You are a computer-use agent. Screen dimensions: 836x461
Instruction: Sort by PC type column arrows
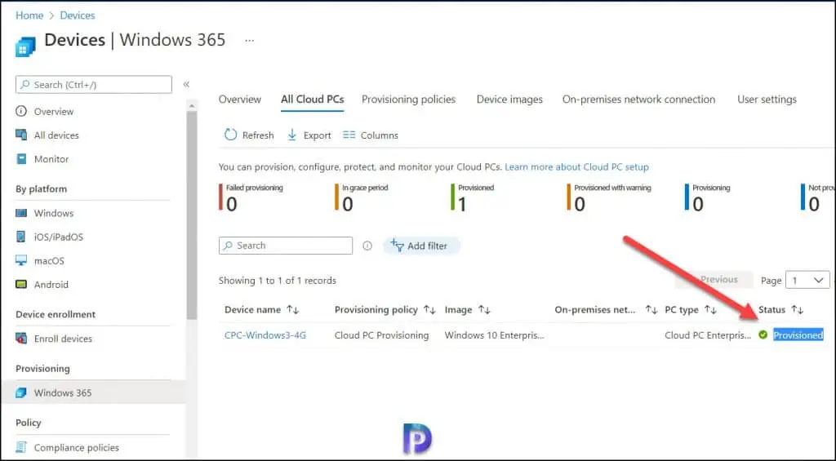[710, 309]
